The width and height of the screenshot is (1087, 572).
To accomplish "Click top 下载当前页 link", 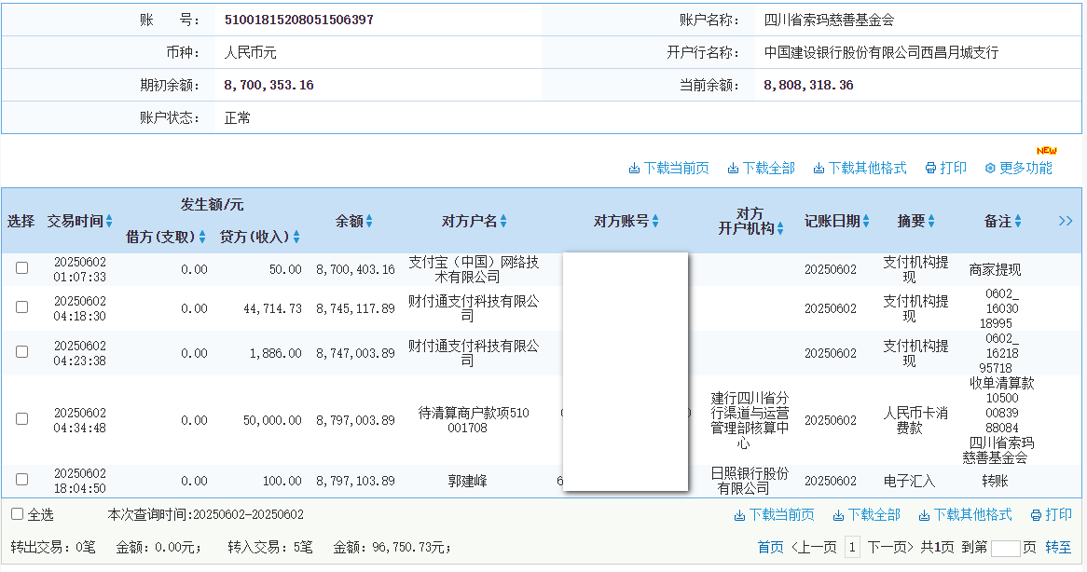I will [x=676, y=169].
